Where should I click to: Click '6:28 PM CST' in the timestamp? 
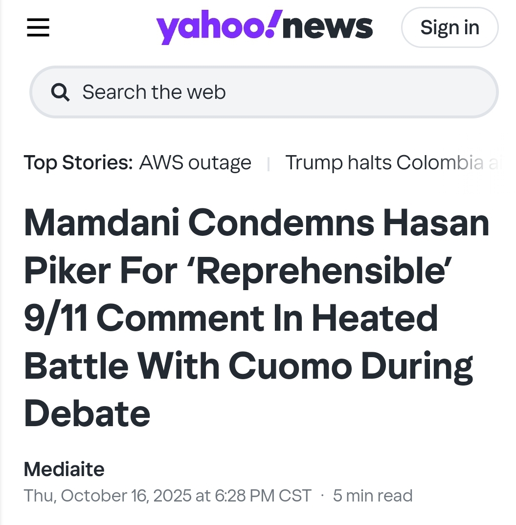point(263,496)
